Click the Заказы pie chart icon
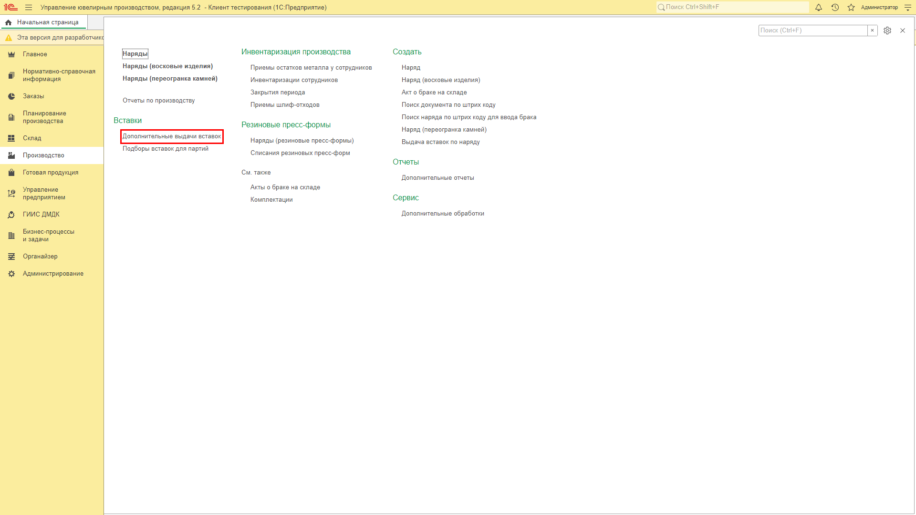916x515 pixels. pyautogui.click(x=11, y=96)
